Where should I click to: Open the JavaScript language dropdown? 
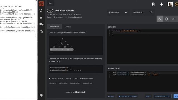pyautogui.click(x=118, y=12)
